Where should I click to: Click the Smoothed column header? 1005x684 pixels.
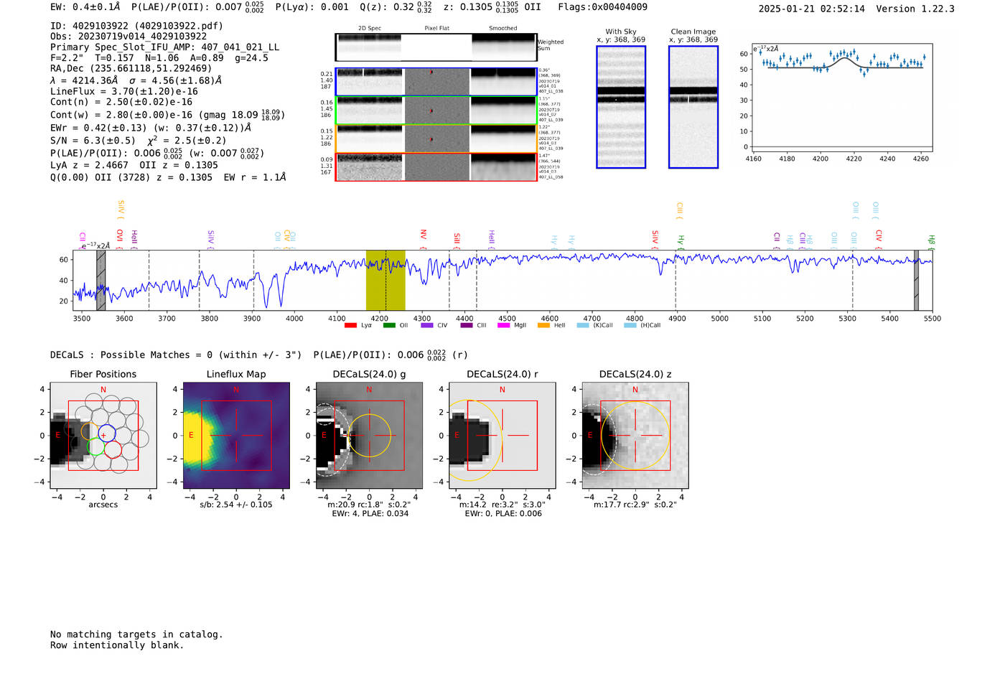503,29
